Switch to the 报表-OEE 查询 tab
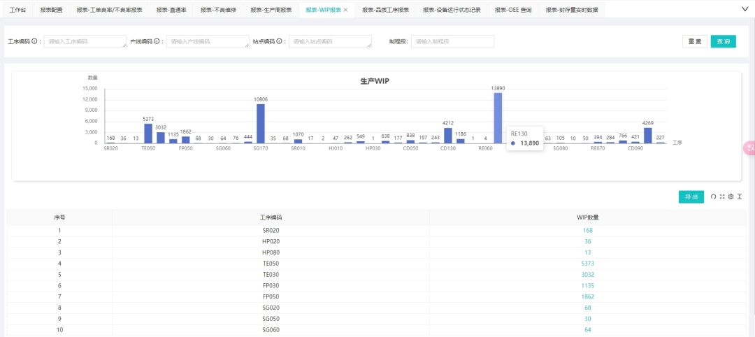The height and width of the screenshot is (337, 755). (513, 10)
